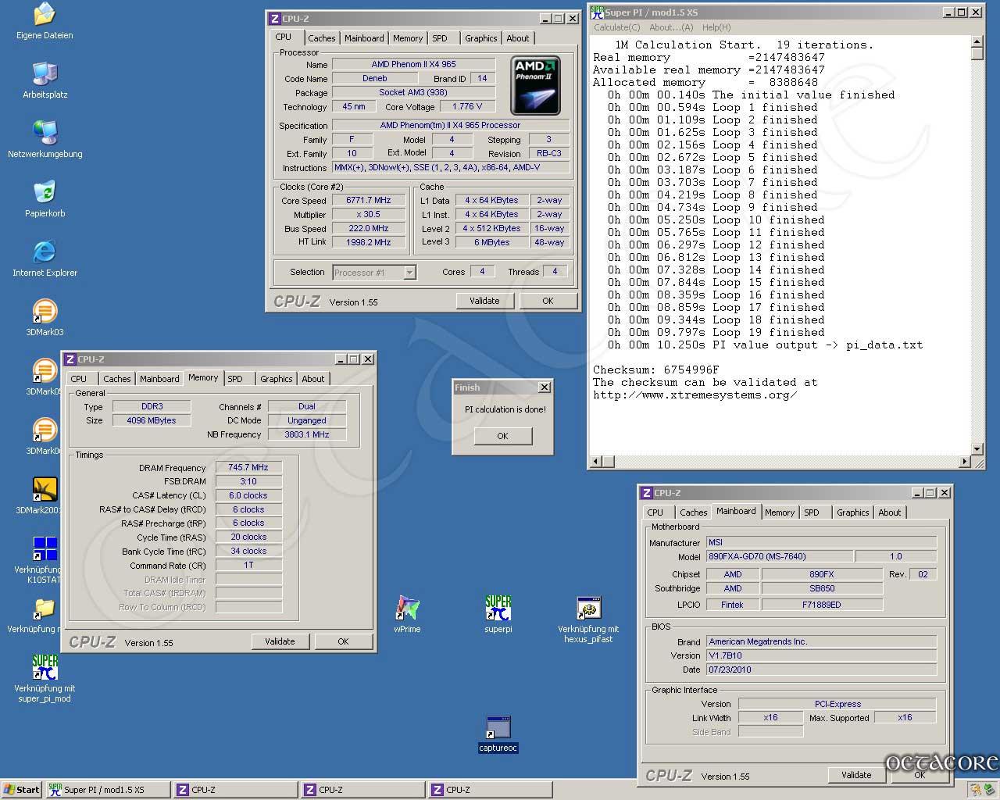The image size is (1000, 800).
Task: Click the CPU-Z icon in the Memory window's title bar
Action: point(70,359)
